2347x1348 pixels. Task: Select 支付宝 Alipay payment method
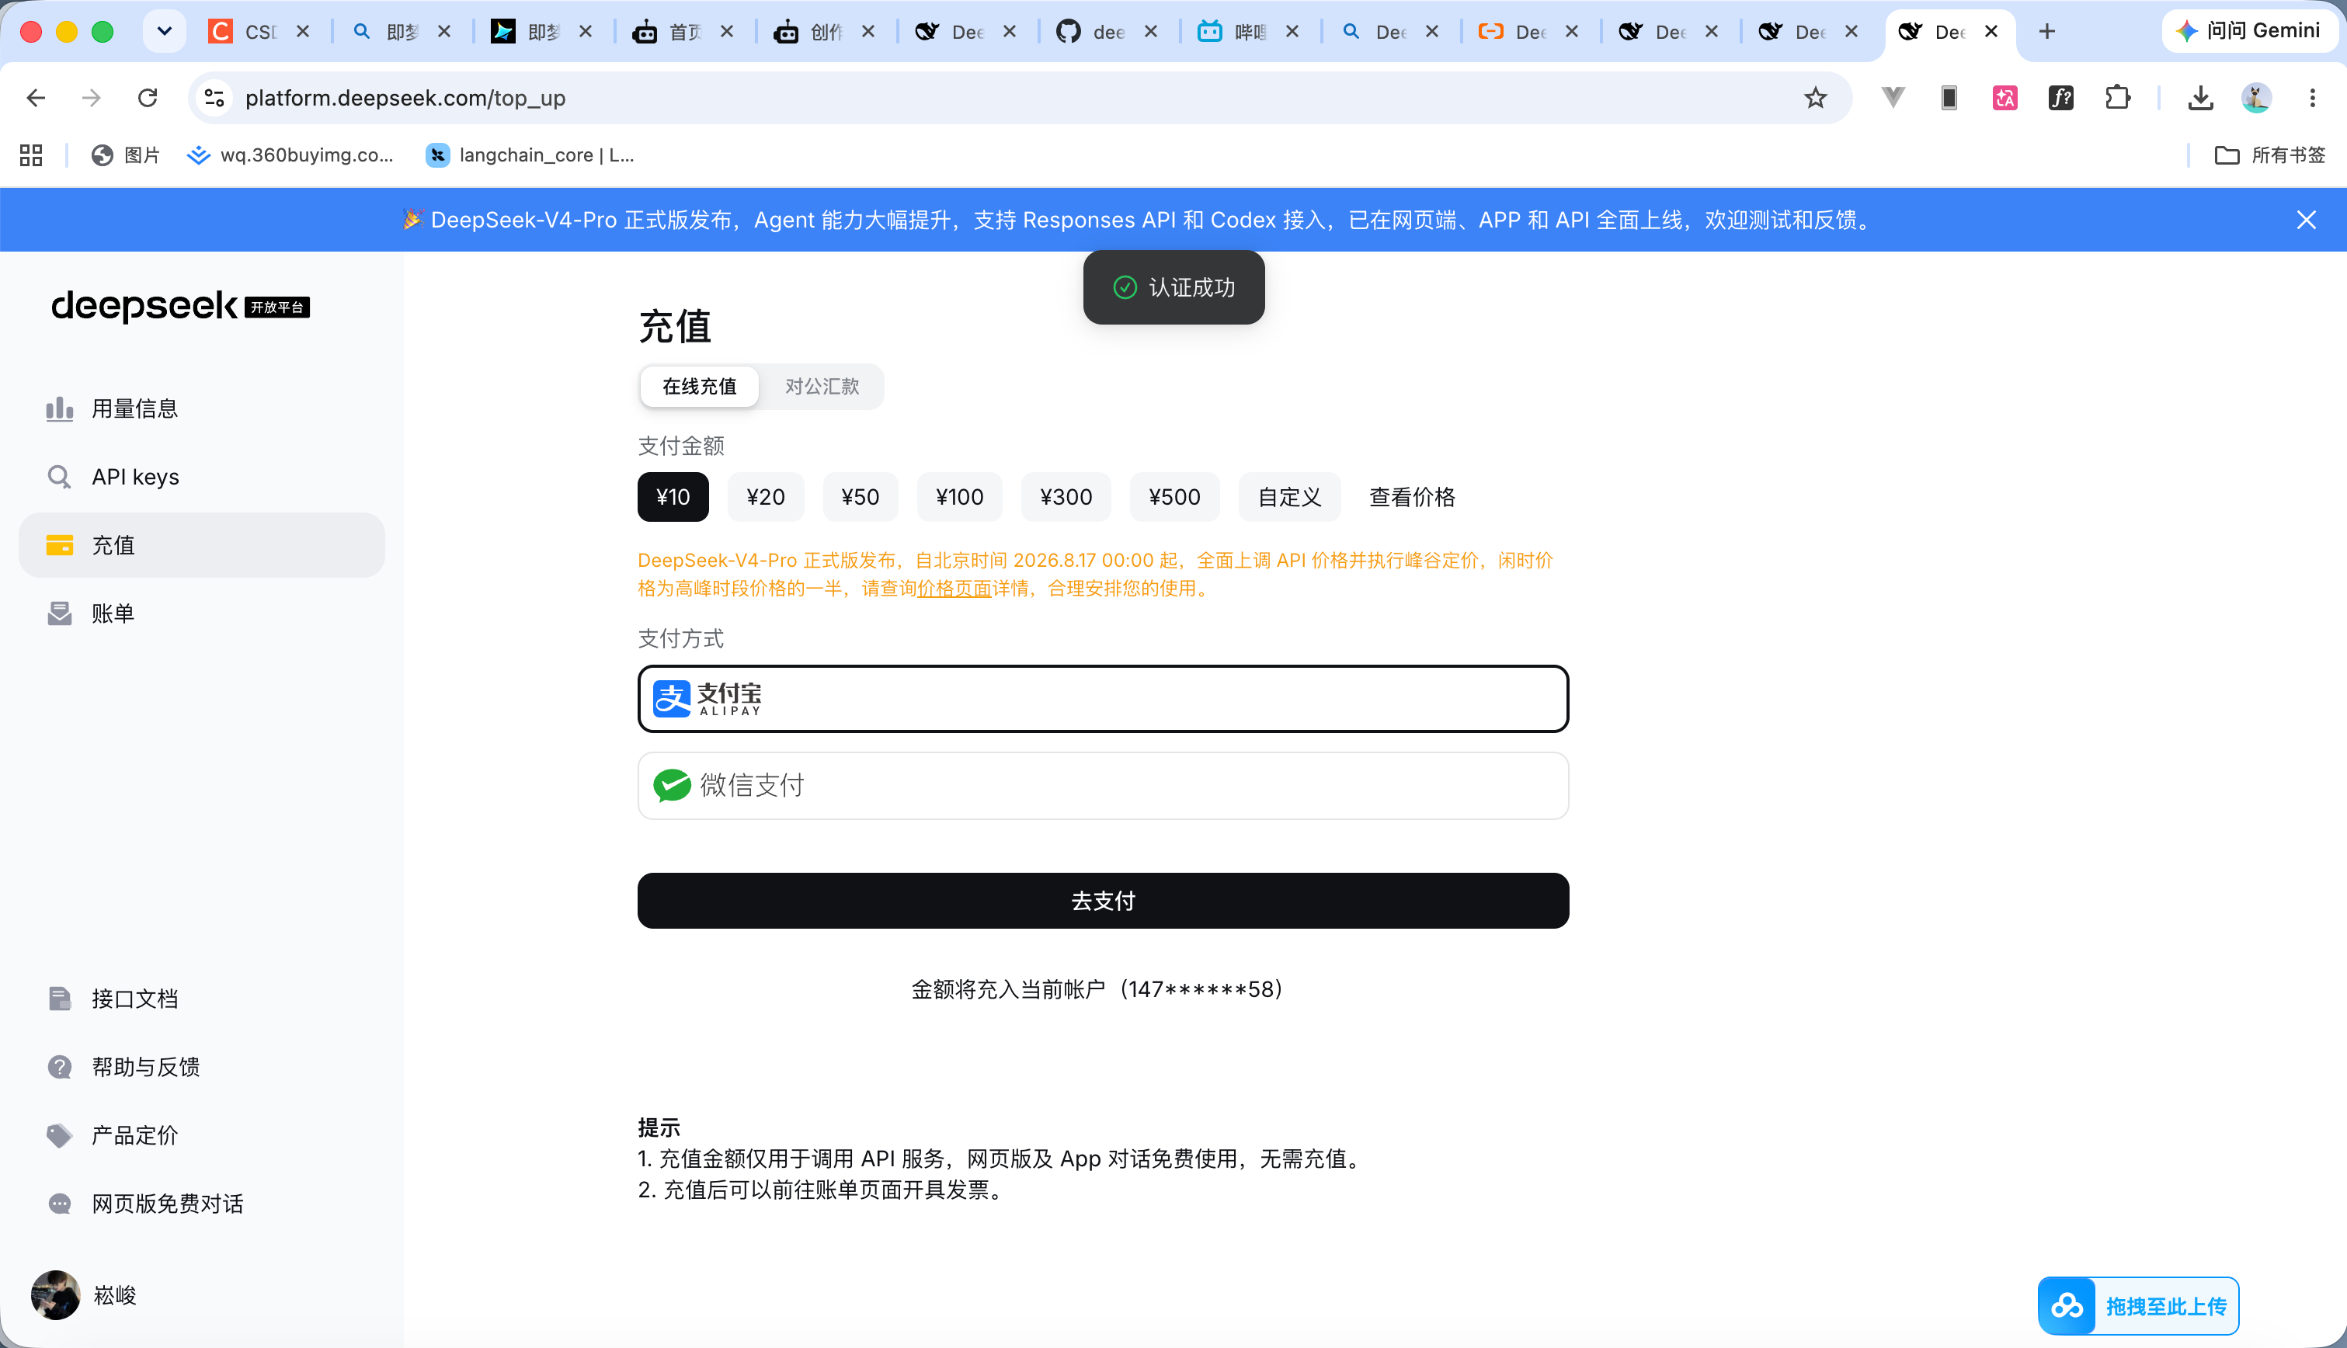pyautogui.click(x=1103, y=699)
